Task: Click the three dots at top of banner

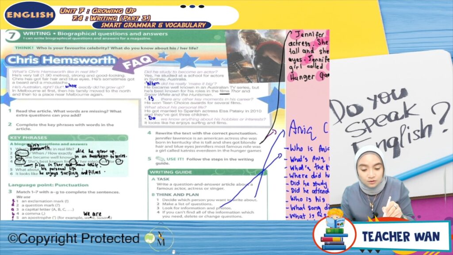Action: 193,7
